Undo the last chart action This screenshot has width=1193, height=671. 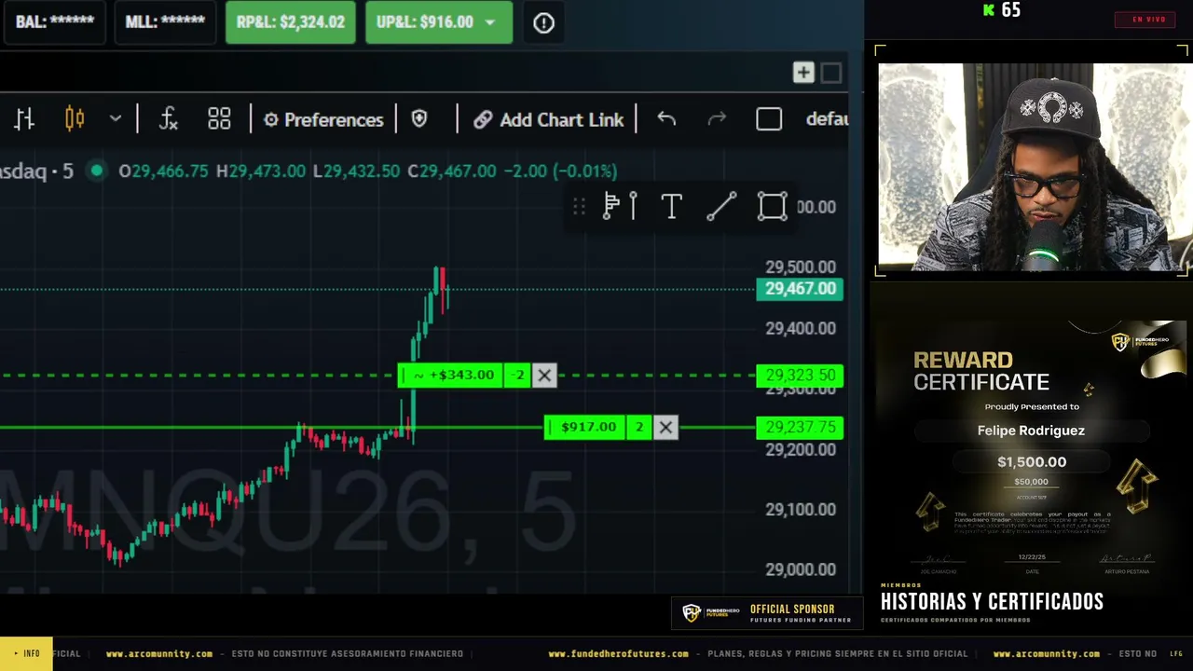[x=666, y=119]
